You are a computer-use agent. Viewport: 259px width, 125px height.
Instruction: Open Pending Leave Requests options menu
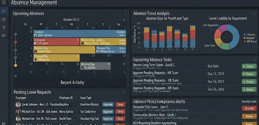coord(123,92)
